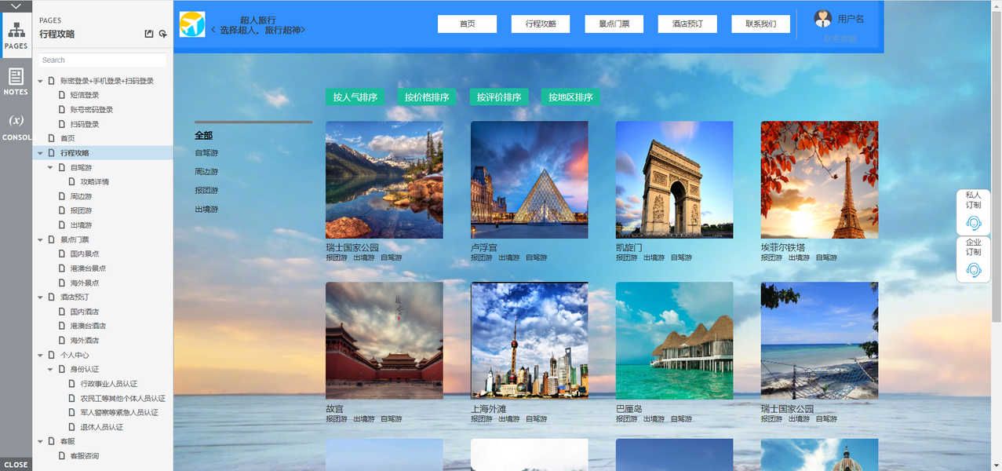Collapse the 酒店预订 tree node arrow
The height and width of the screenshot is (471, 1002).
point(40,297)
